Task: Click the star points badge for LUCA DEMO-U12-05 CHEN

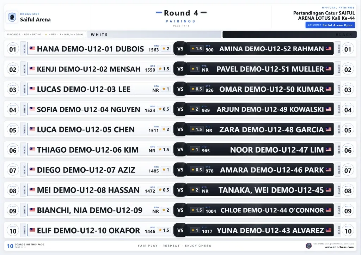Action: 166,129
